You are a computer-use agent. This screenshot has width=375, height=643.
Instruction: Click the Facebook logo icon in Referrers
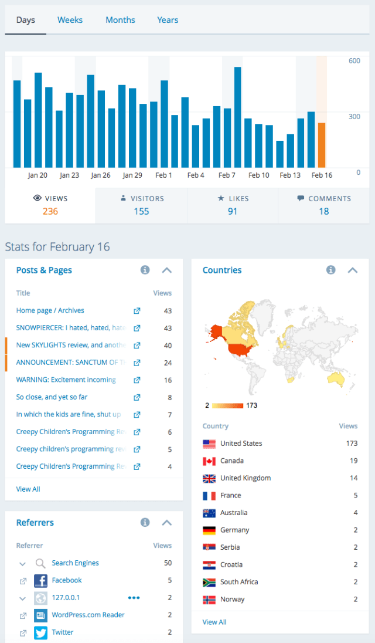tap(40, 581)
